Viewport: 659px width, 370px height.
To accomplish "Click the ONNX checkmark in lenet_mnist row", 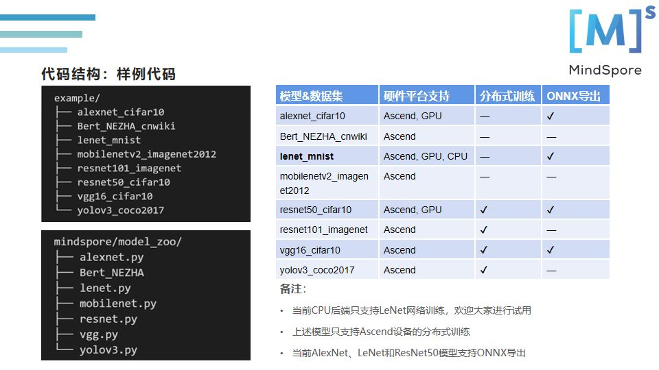I will (x=551, y=156).
